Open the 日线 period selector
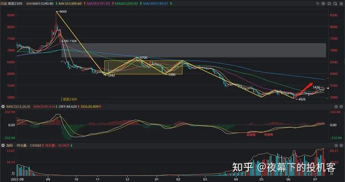 pos(4,3)
